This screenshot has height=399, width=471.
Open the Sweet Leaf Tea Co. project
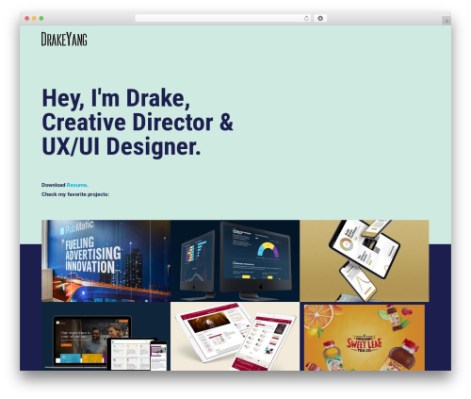pos(365,338)
